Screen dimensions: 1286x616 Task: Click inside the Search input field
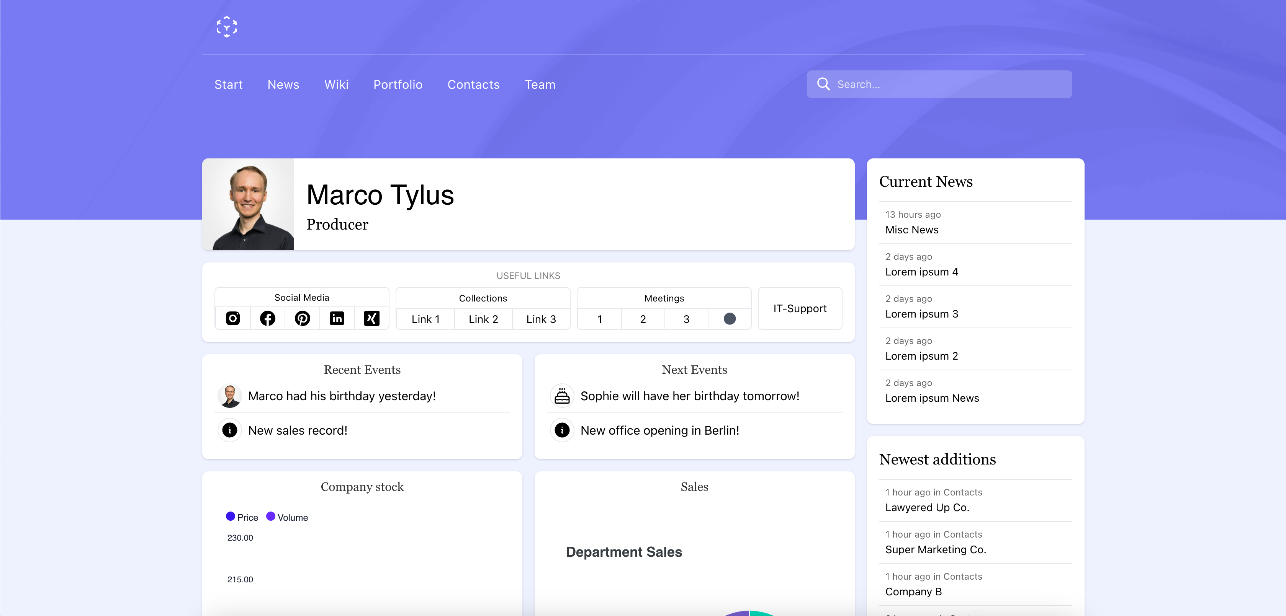click(x=939, y=84)
